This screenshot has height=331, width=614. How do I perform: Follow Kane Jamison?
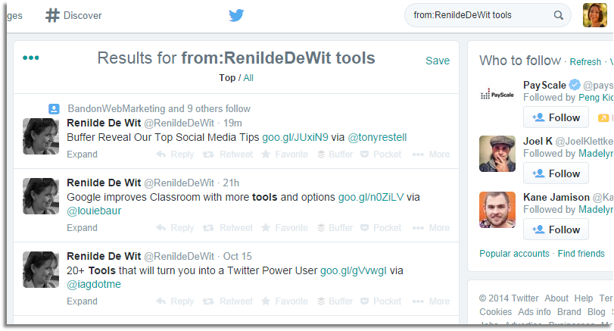[556, 230]
